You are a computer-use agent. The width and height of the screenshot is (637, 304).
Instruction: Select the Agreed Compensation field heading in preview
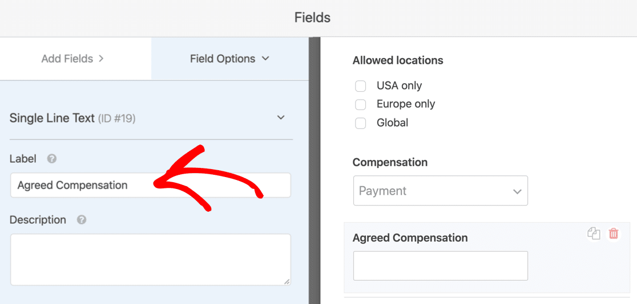click(x=410, y=238)
